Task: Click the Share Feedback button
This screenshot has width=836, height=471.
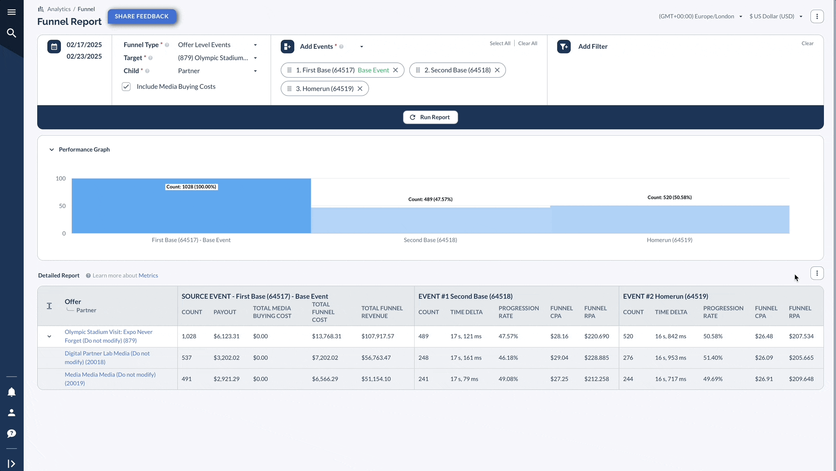Action: click(x=142, y=16)
